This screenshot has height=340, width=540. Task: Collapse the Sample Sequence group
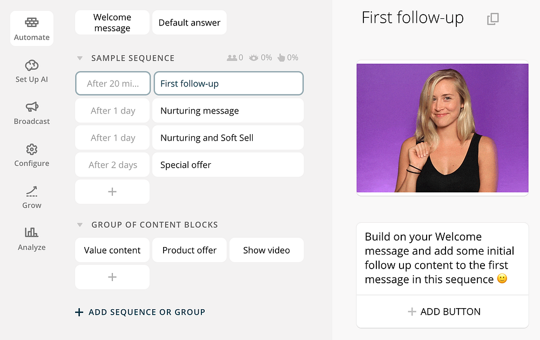pos(79,58)
